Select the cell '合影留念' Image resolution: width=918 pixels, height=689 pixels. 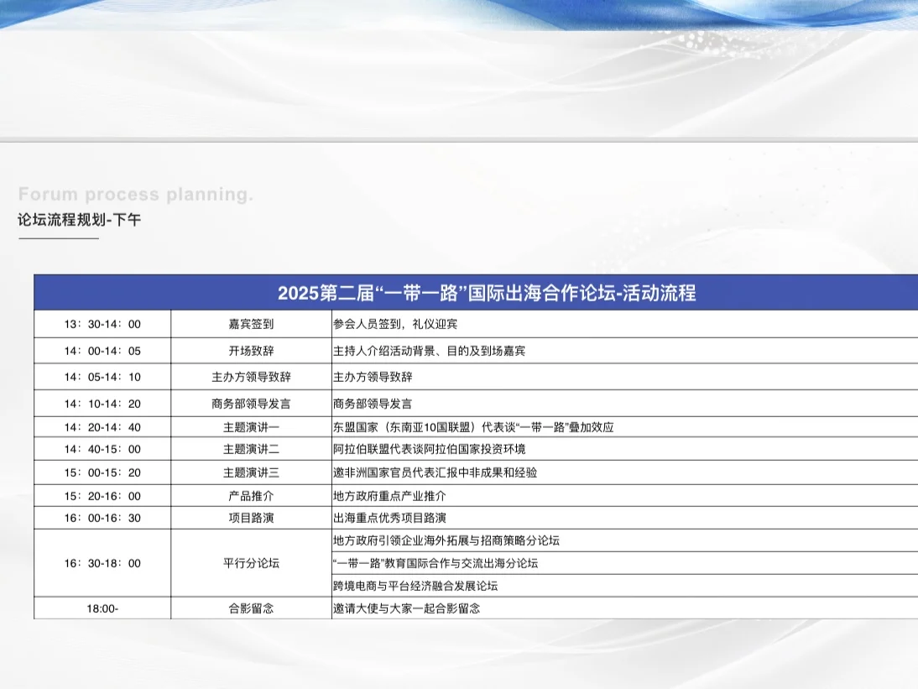click(251, 608)
